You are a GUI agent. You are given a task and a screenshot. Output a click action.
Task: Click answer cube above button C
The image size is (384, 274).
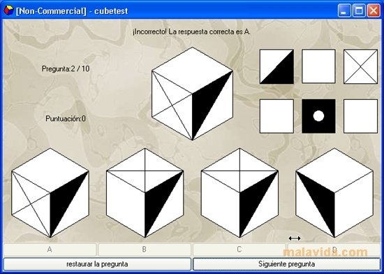(239, 193)
